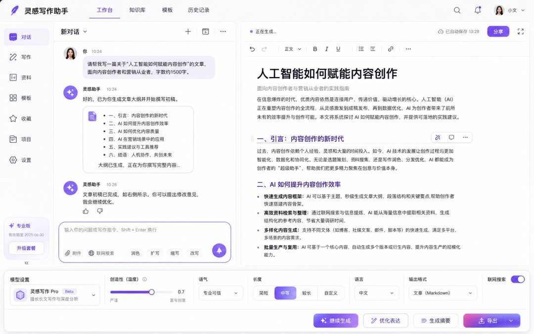The image size is (534, 334).
Task: Switch to the 历史记录 tab
Action: pos(199,10)
